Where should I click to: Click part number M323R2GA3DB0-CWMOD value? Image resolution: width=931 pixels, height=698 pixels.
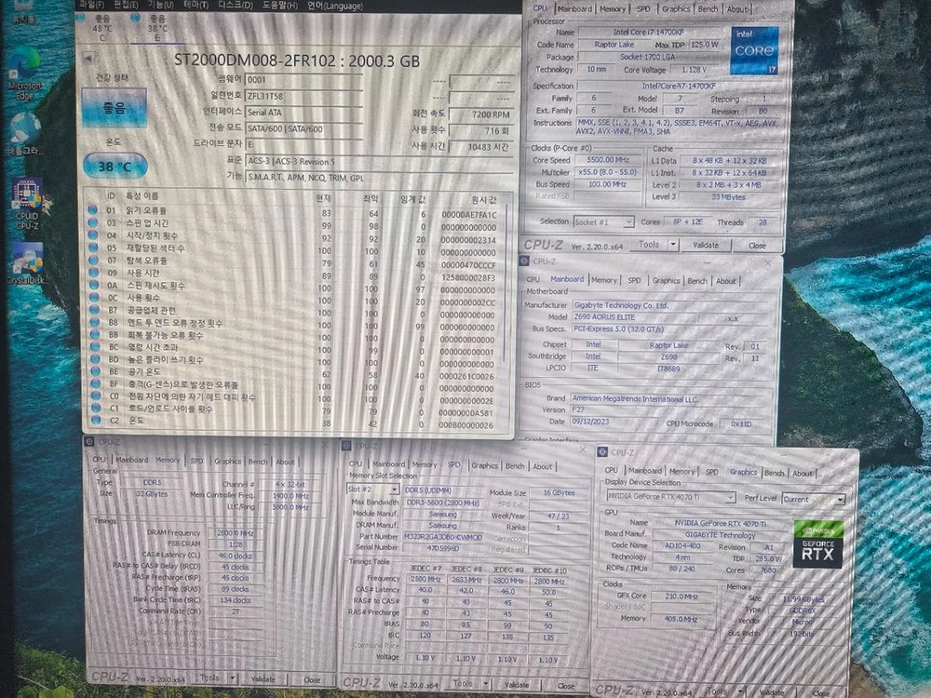443,537
